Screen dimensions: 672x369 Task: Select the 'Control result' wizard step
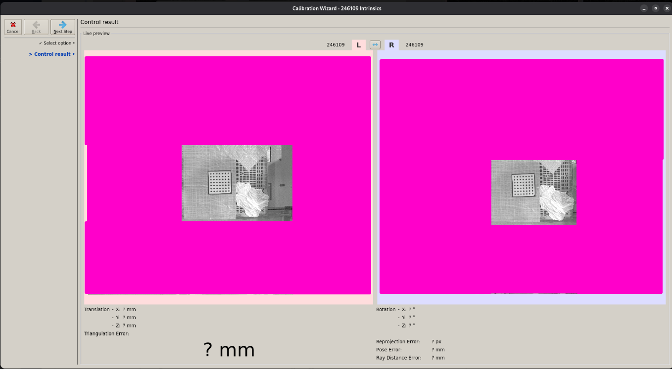(x=52, y=54)
